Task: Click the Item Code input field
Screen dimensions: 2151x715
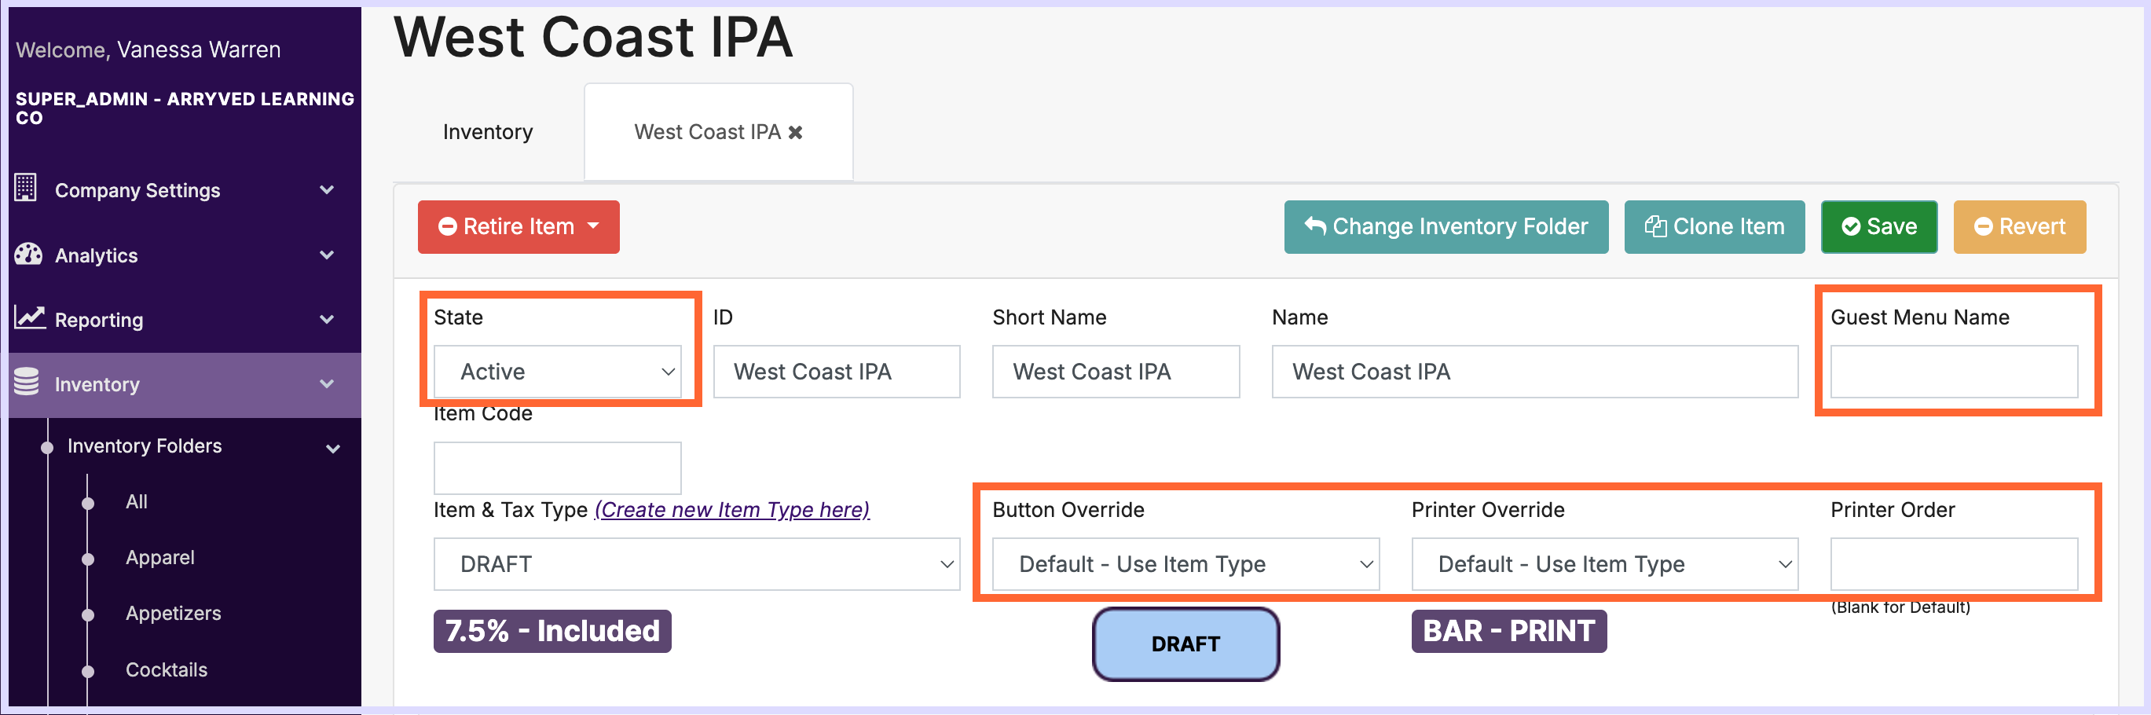Action: [x=557, y=467]
